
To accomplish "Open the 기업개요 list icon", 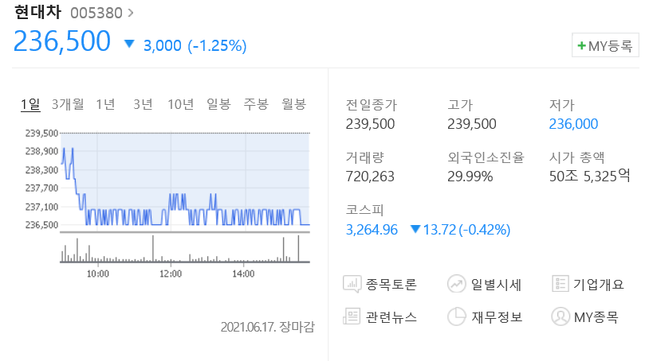I will 560,284.
